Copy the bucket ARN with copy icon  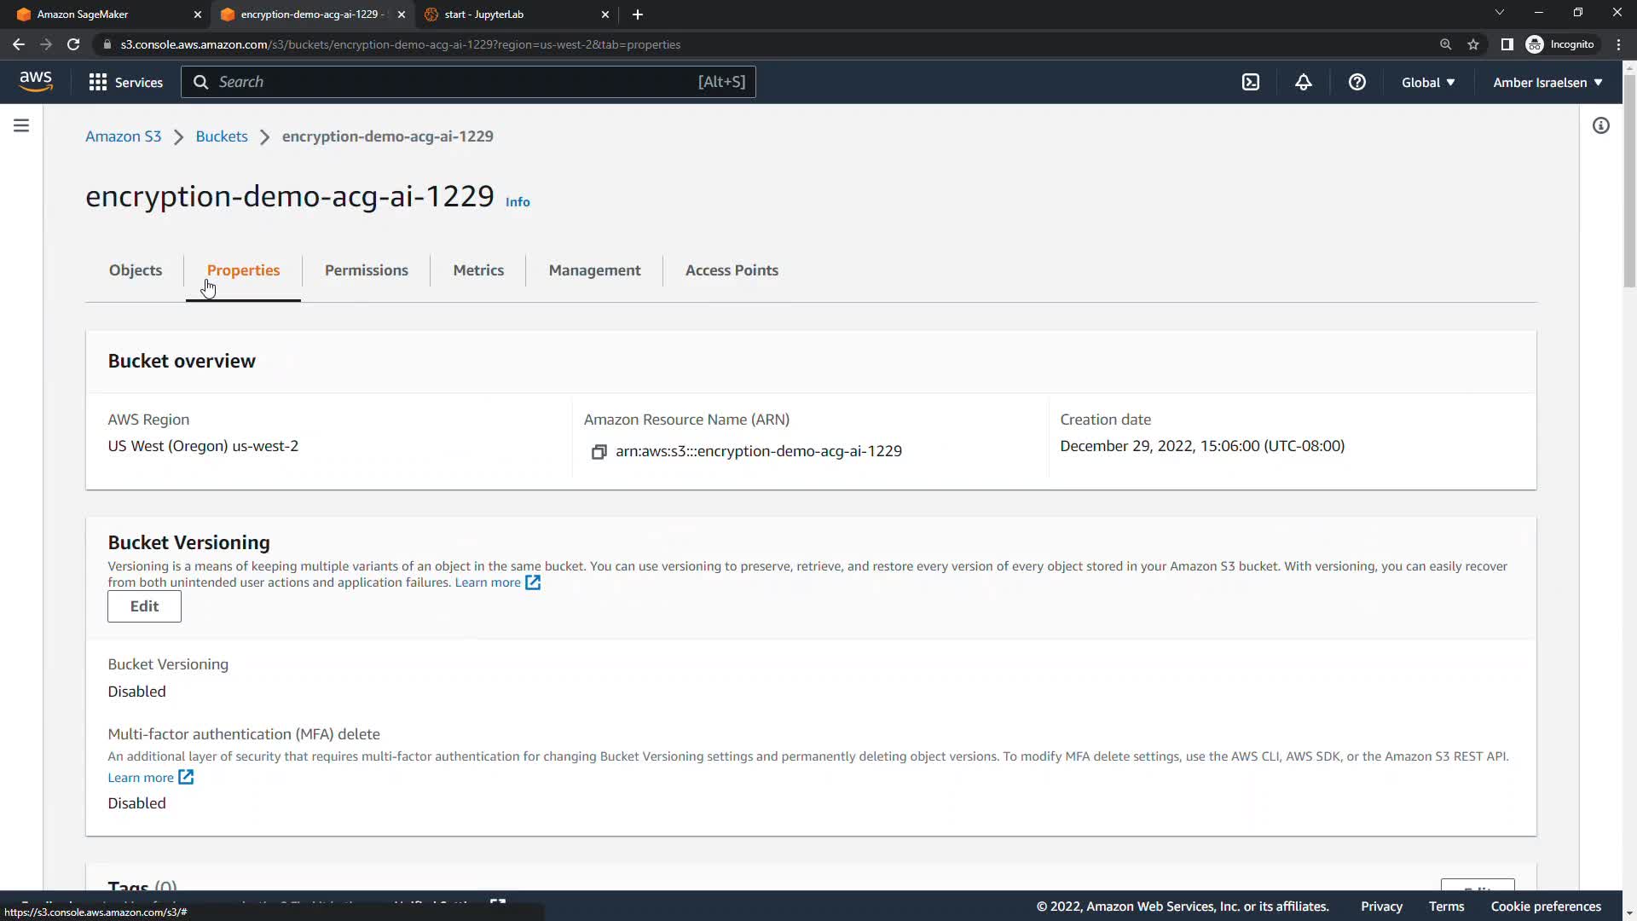[599, 452]
